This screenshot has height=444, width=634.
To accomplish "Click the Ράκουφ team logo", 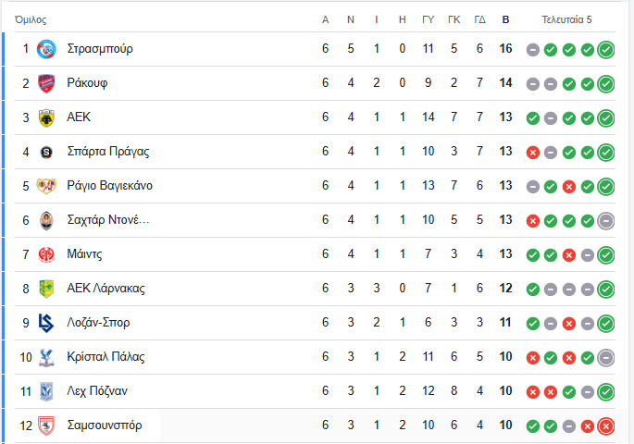I will (46, 83).
